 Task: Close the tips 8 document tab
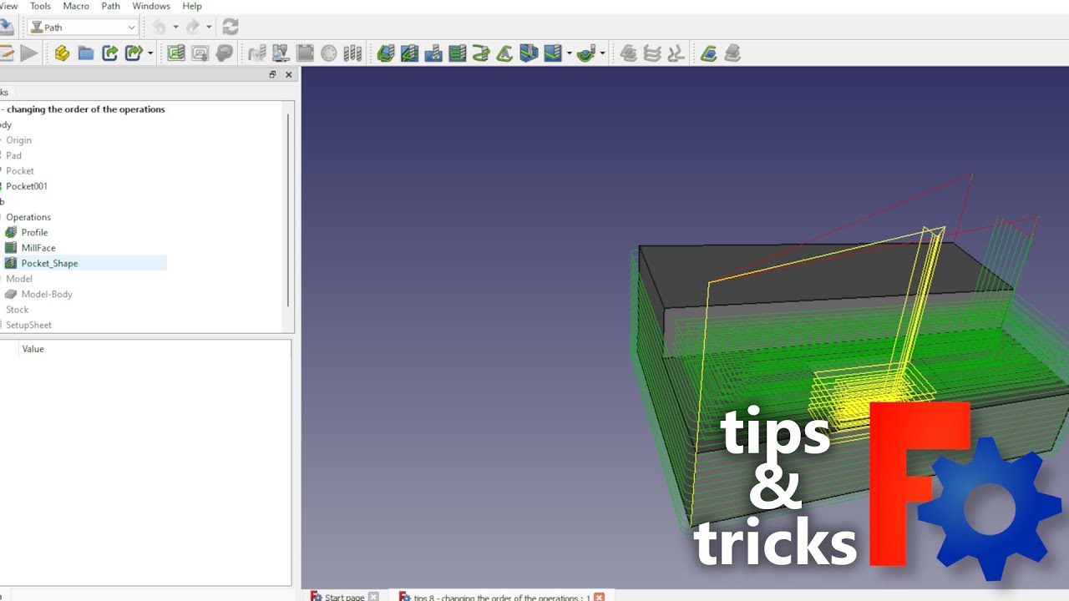click(599, 597)
